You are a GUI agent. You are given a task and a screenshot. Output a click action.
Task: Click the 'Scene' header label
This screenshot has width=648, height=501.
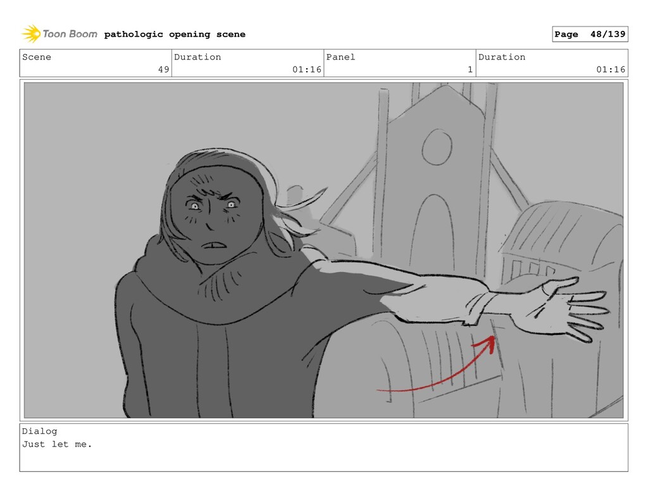click(x=37, y=57)
